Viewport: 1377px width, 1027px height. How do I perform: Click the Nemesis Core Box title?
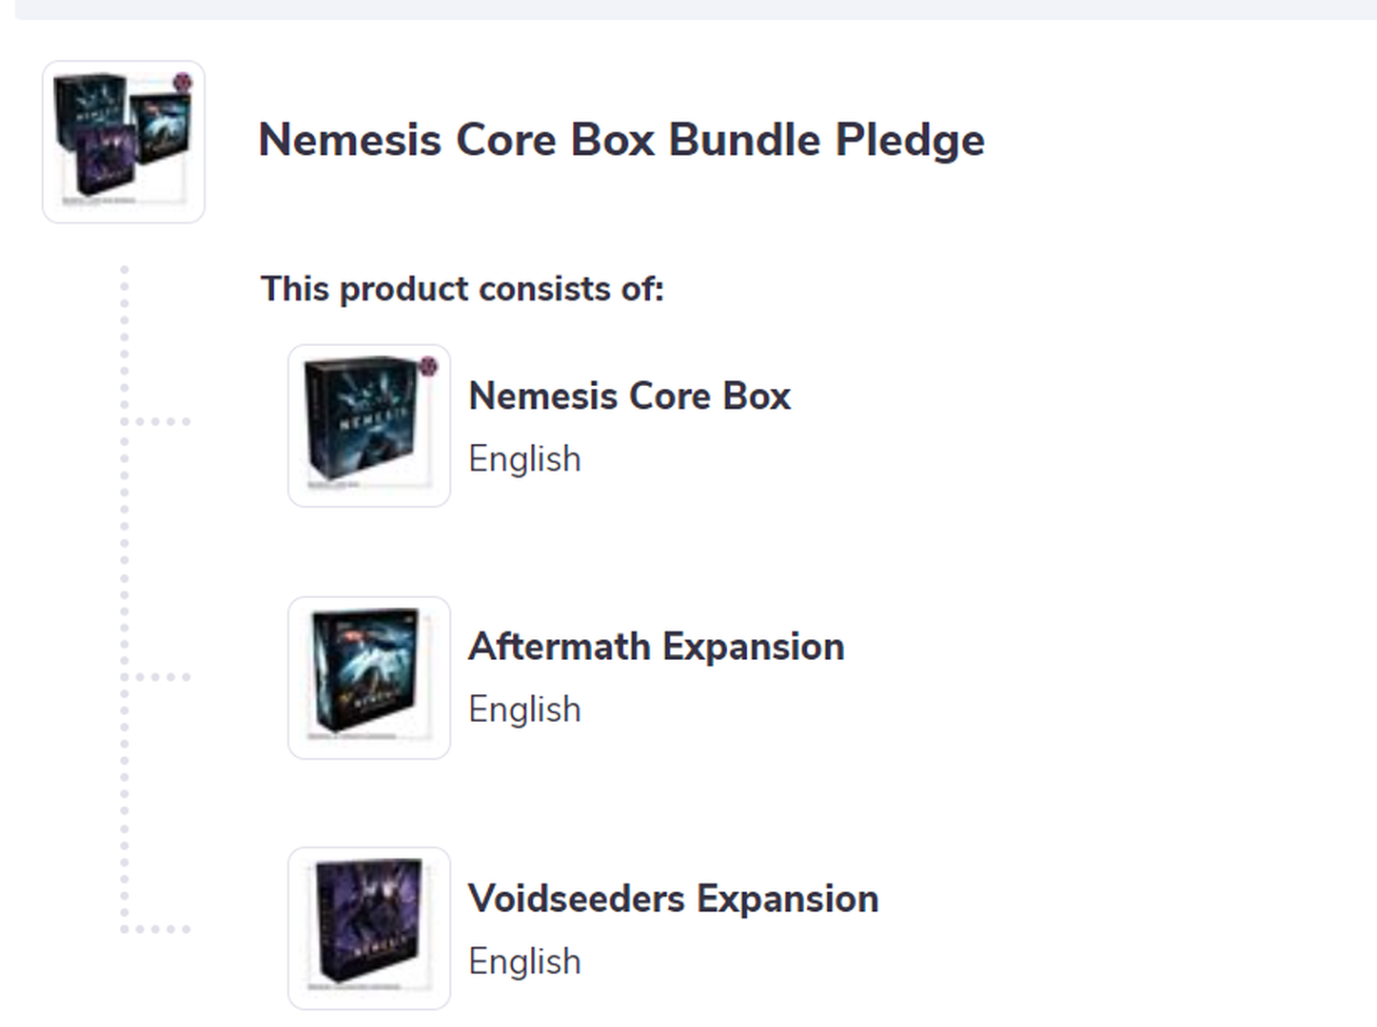[629, 396]
